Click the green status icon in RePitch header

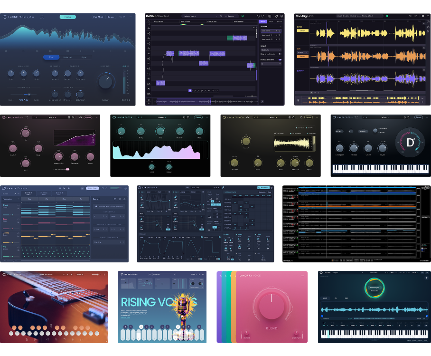click(243, 16)
